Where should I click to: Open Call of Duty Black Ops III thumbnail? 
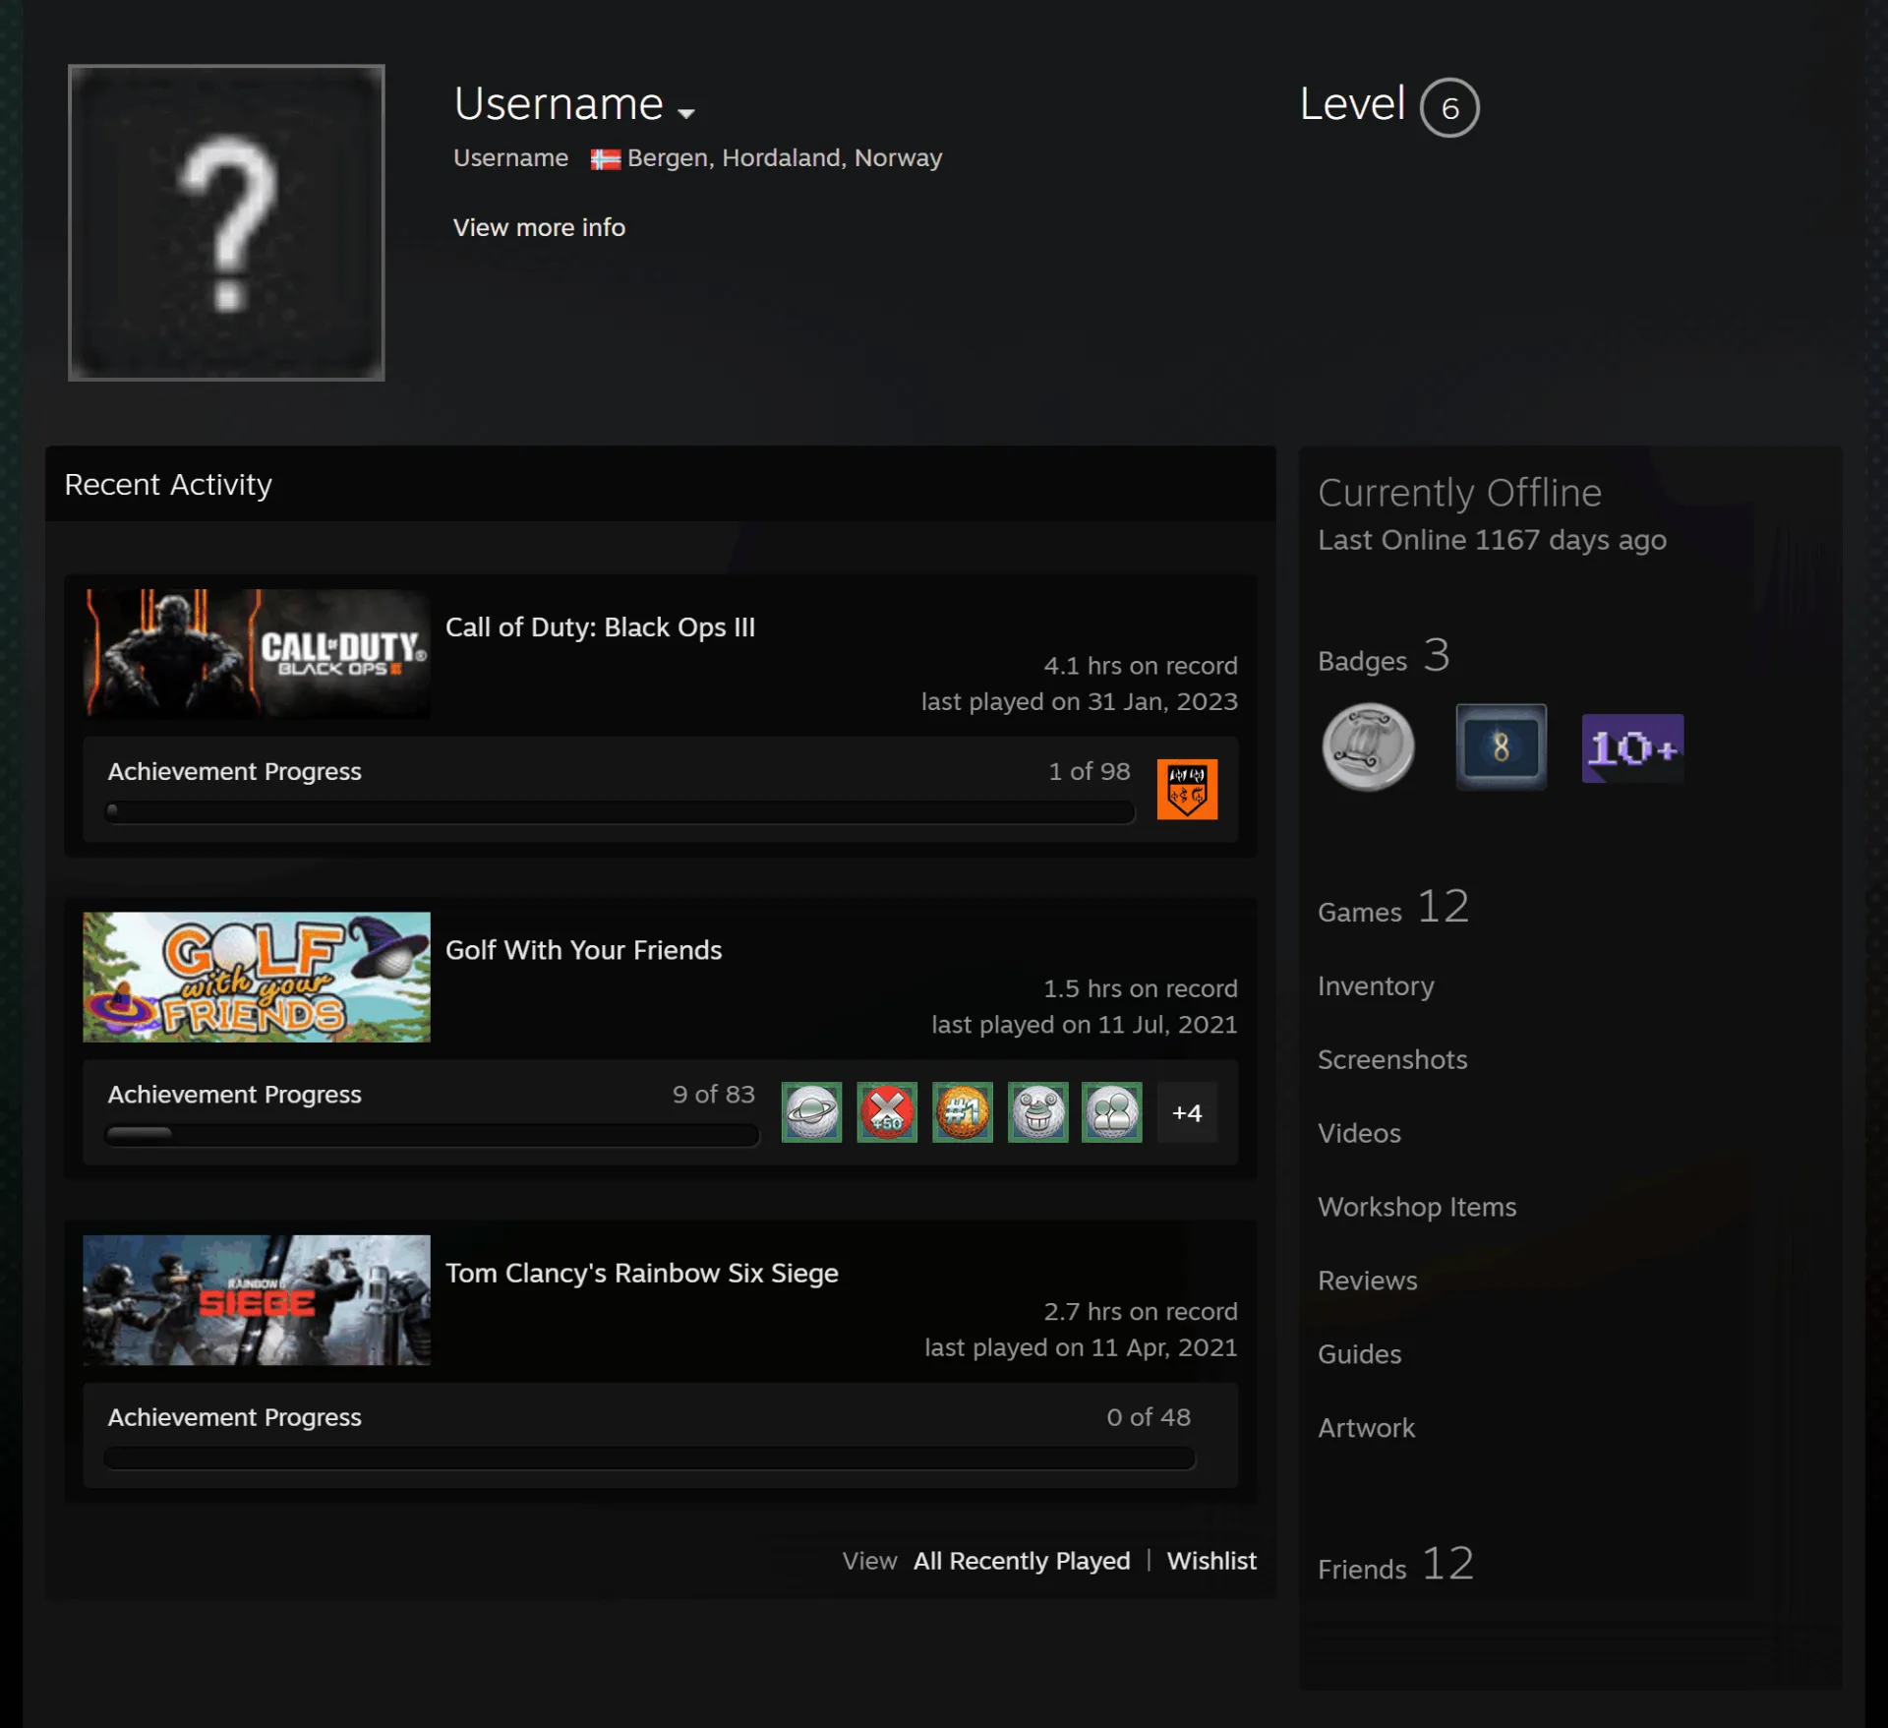tap(257, 654)
